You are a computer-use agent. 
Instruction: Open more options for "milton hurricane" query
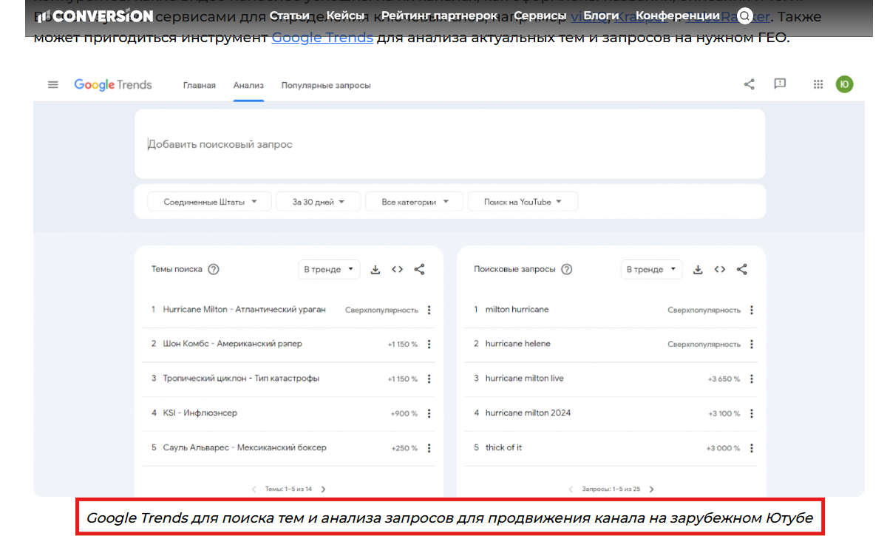(752, 311)
